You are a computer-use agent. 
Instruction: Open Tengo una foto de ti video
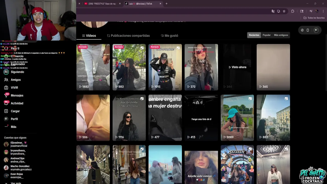click(x=201, y=118)
